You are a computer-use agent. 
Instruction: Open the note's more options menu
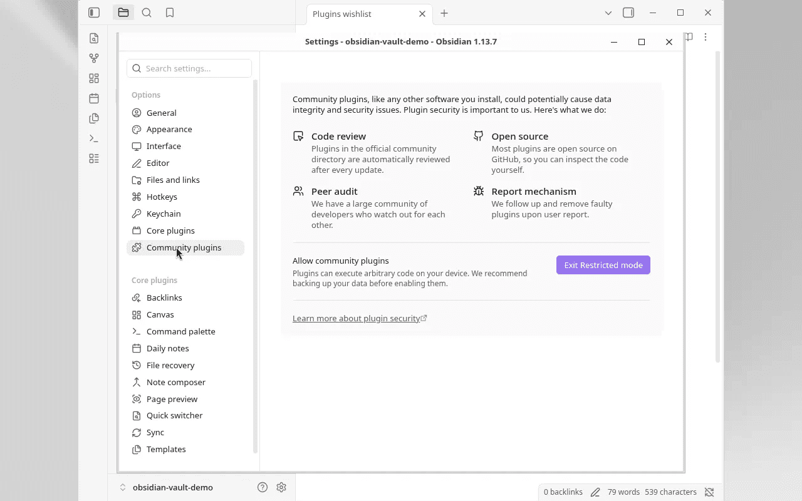706,37
